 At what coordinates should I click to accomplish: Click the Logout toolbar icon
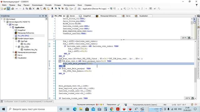(115, 9)
